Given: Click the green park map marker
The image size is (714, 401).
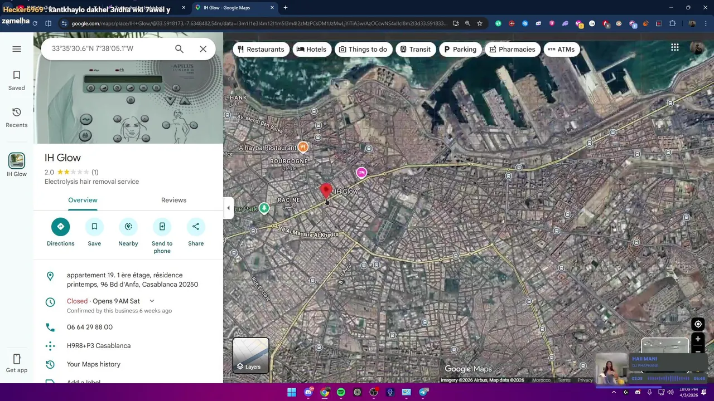Looking at the screenshot, I should point(264,208).
